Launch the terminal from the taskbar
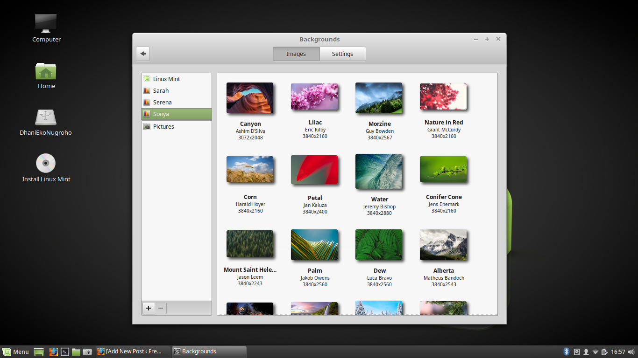 [x=64, y=351]
